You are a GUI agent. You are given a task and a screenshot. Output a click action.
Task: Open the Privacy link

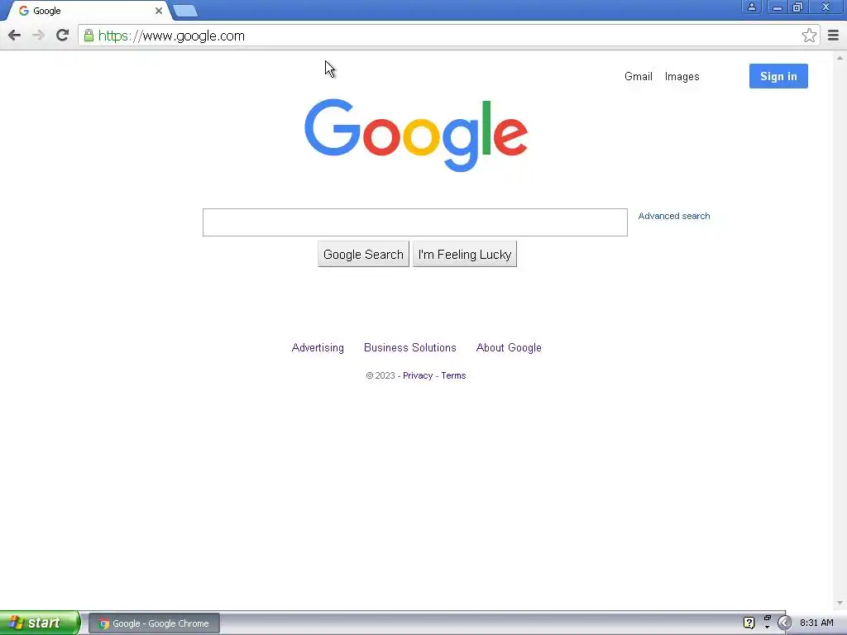(418, 376)
